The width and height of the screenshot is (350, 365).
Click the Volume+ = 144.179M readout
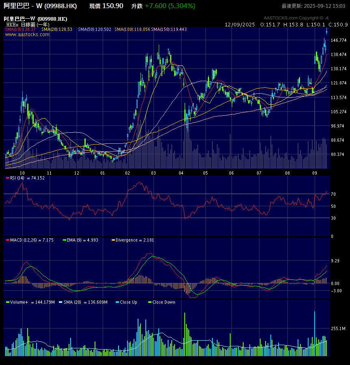tap(32, 302)
